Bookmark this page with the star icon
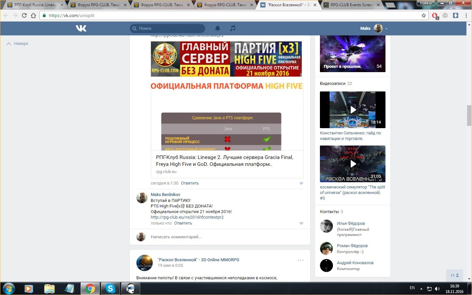 (424, 15)
